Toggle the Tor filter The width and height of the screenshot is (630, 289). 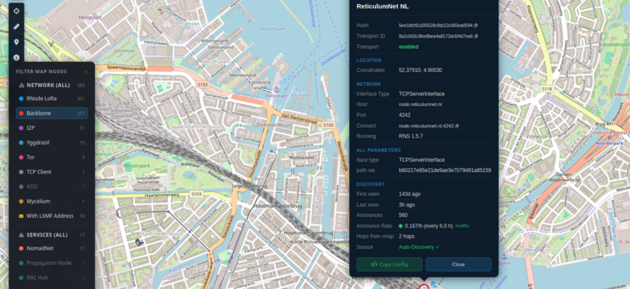pos(52,157)
